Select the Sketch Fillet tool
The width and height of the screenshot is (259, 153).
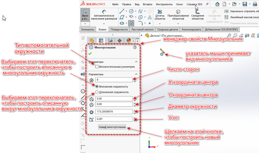coord(140,23)
